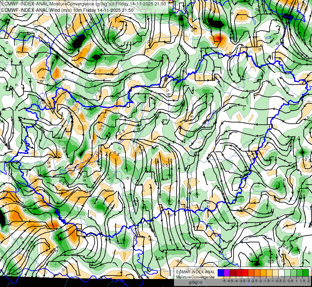Select the legend swatch between 0 and 0.5
Image resolution: width=312 pixels, height=287 pixels.
287,273
